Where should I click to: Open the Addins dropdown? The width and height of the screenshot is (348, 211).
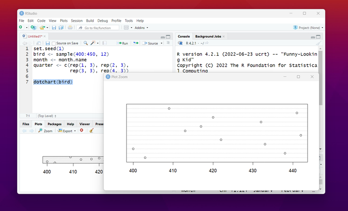[x=141, y=28]
